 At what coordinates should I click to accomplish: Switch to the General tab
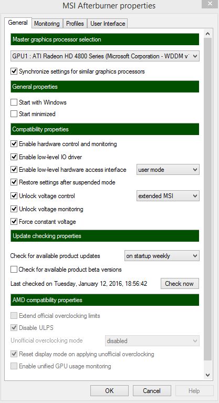click(x=18, y=23)
